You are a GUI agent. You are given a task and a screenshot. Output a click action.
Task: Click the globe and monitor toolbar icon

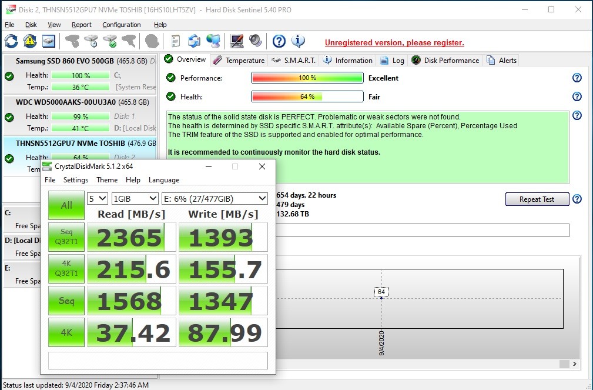213,41
